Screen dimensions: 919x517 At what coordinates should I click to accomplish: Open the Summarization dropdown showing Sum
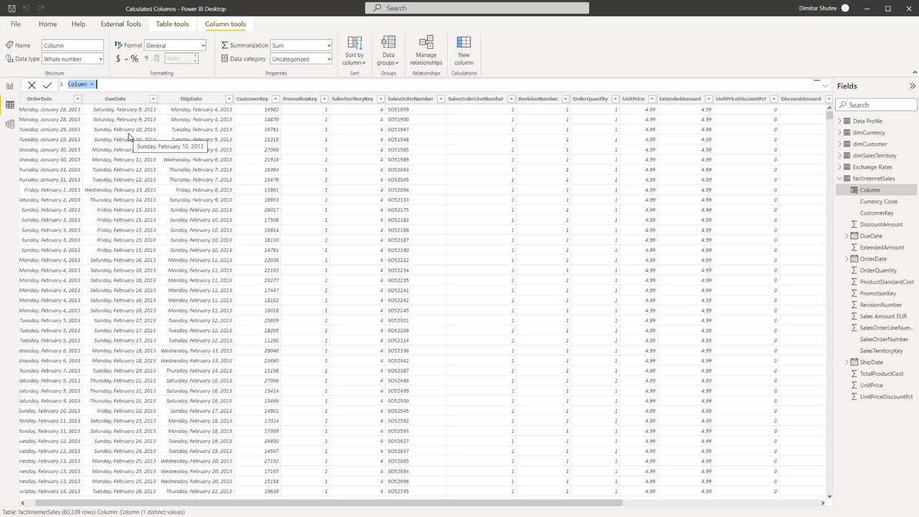click(x=301, y=45)
